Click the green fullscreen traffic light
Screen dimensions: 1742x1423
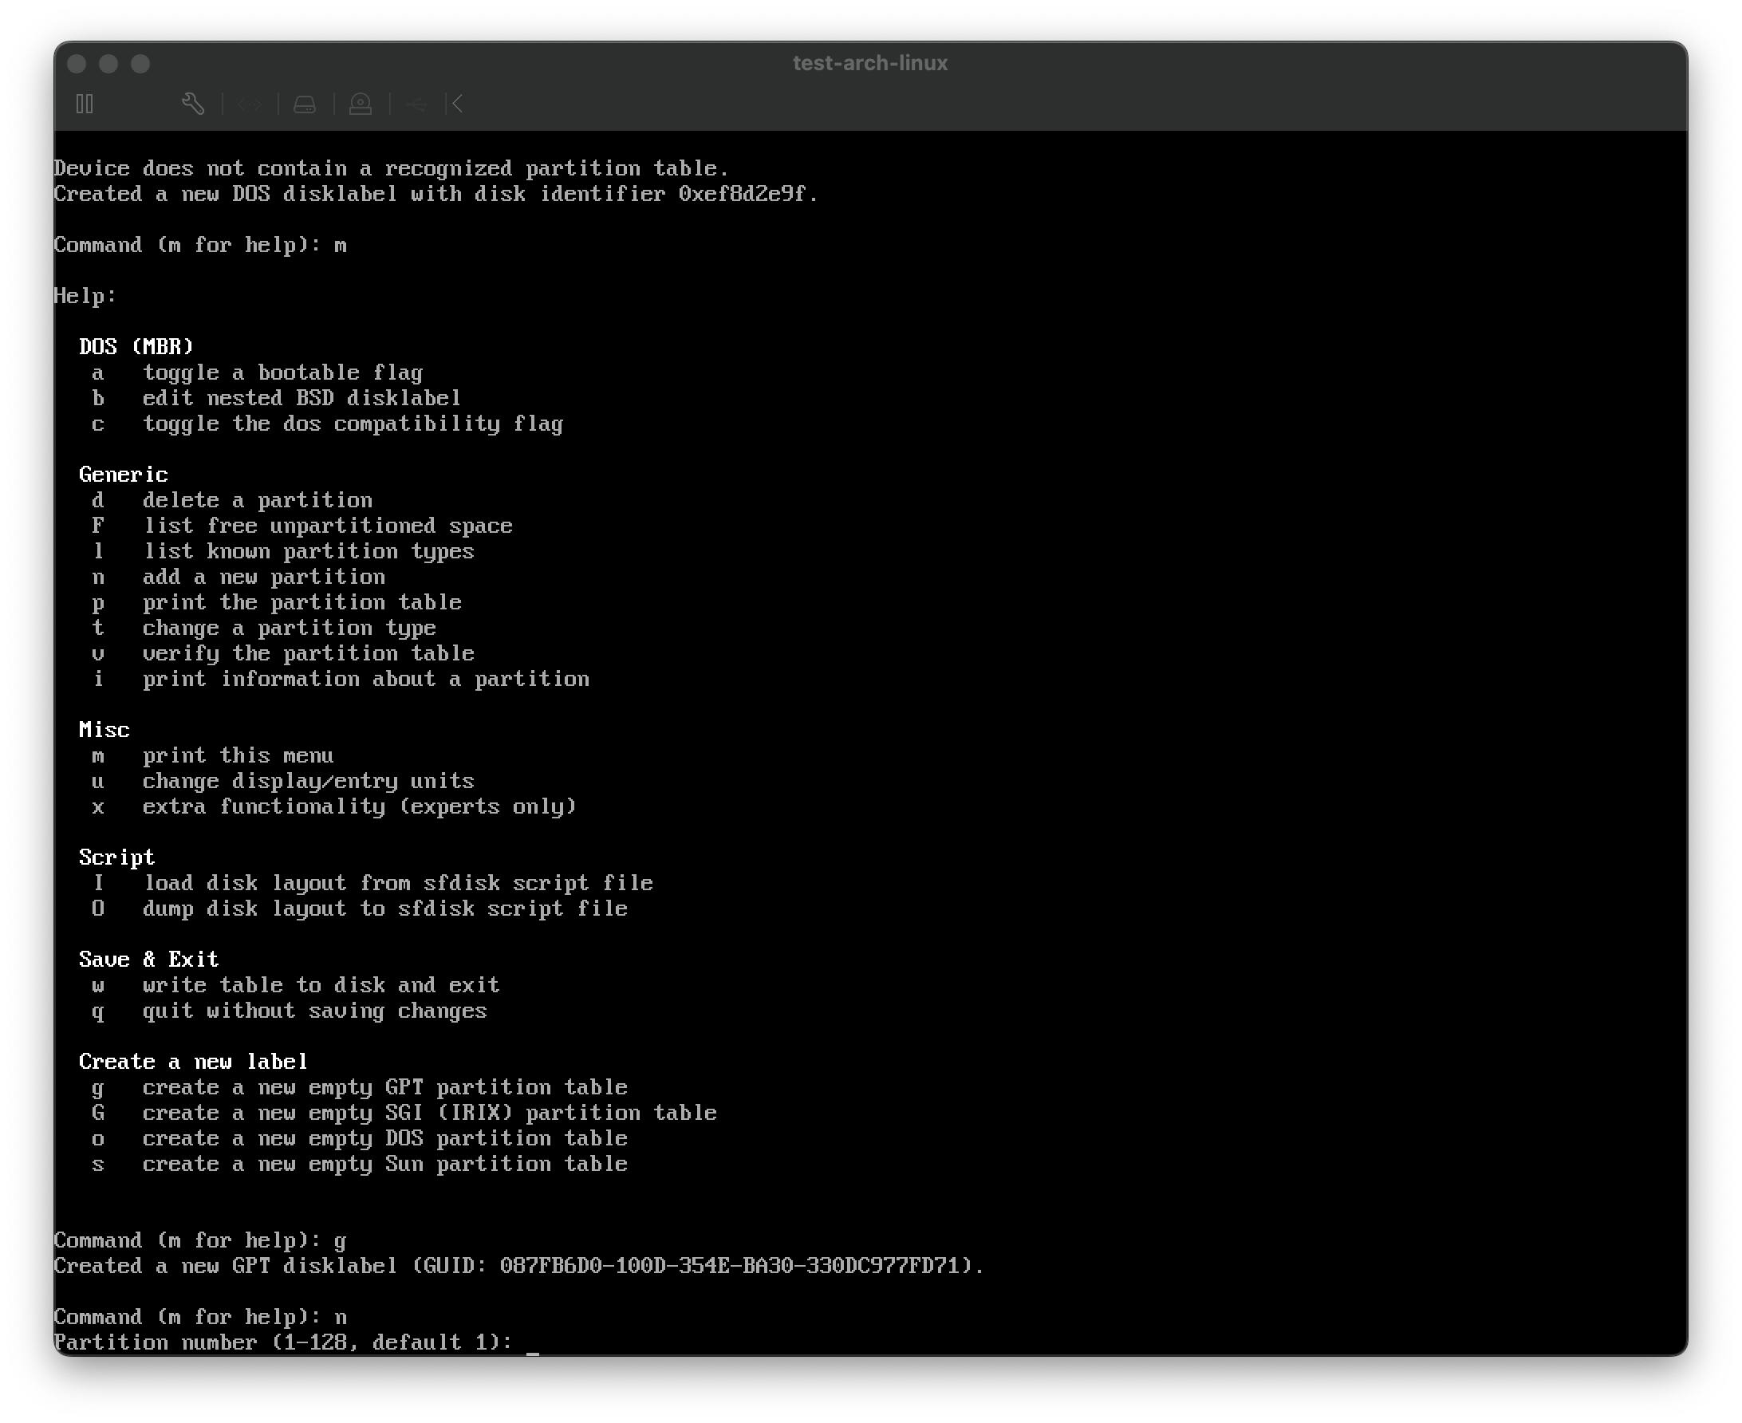click(x=140, y=62)
